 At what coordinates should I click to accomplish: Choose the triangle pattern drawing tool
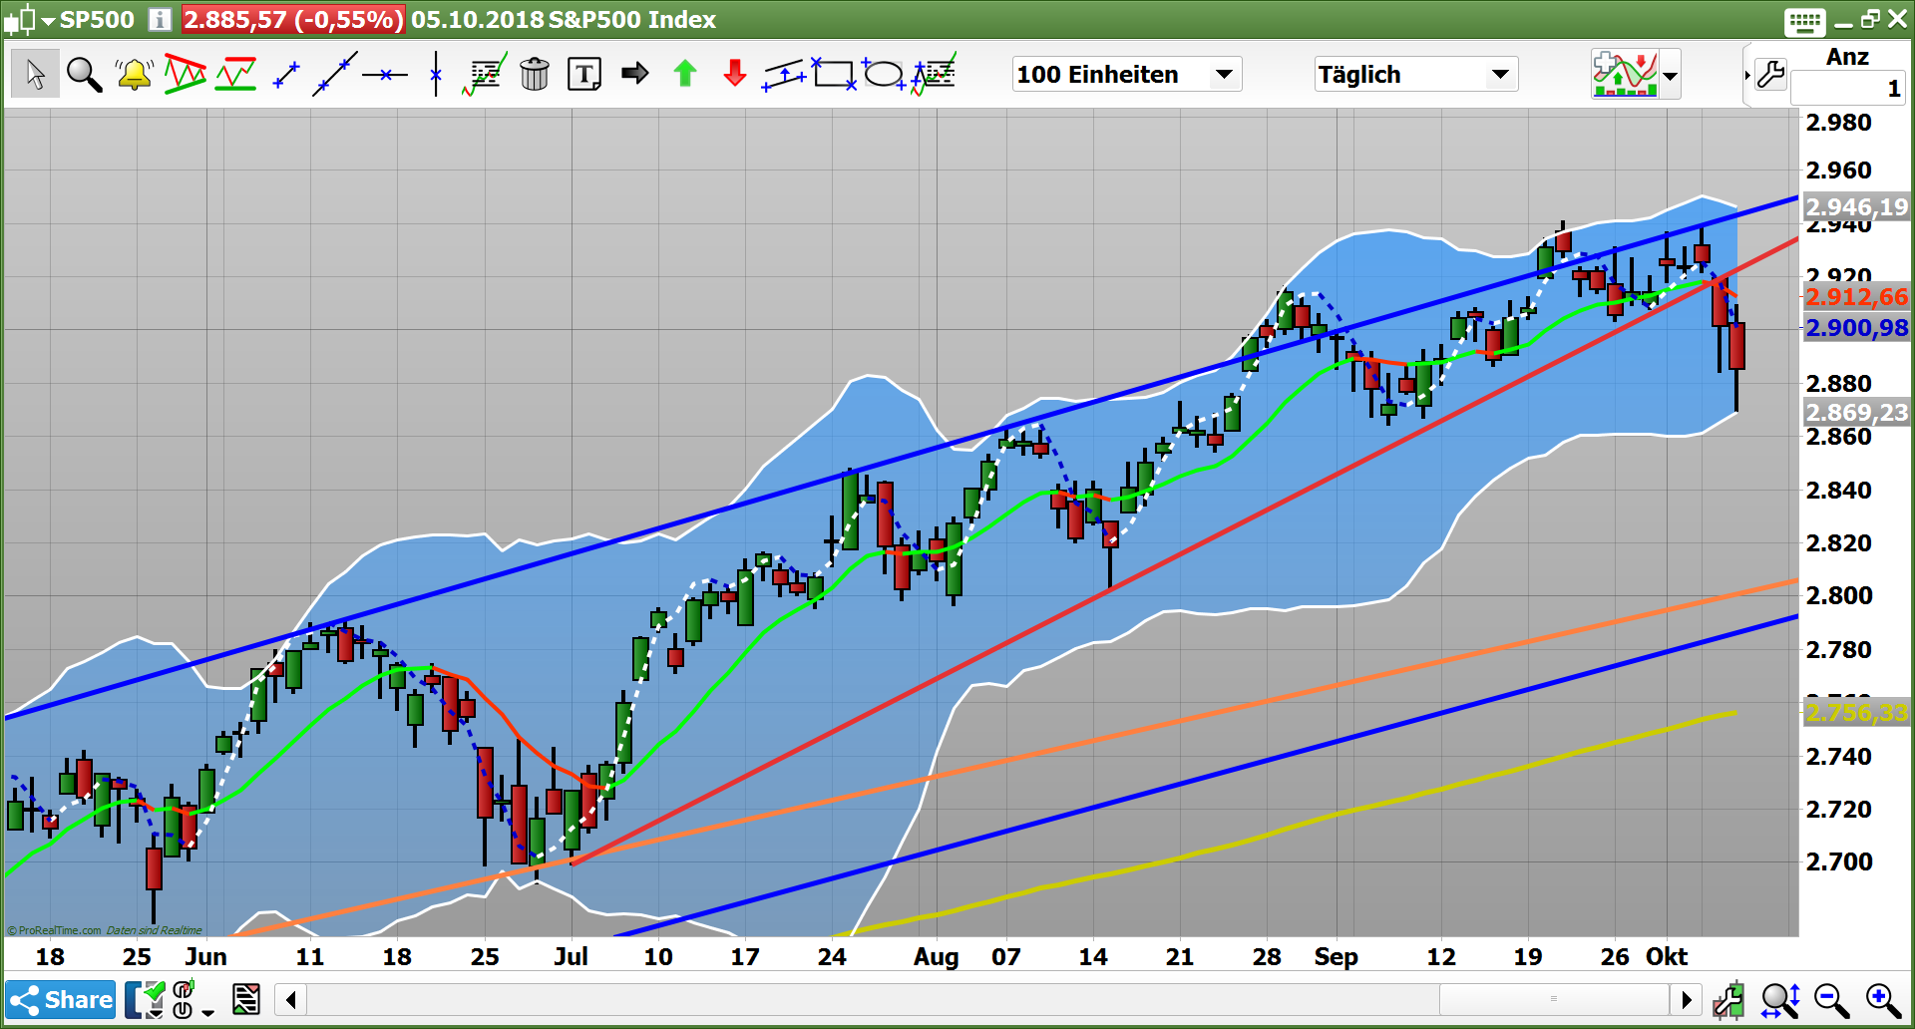(186, 74)
